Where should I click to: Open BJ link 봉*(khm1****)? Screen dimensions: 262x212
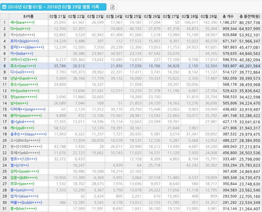pyautogui.click(x=23, y=208)
